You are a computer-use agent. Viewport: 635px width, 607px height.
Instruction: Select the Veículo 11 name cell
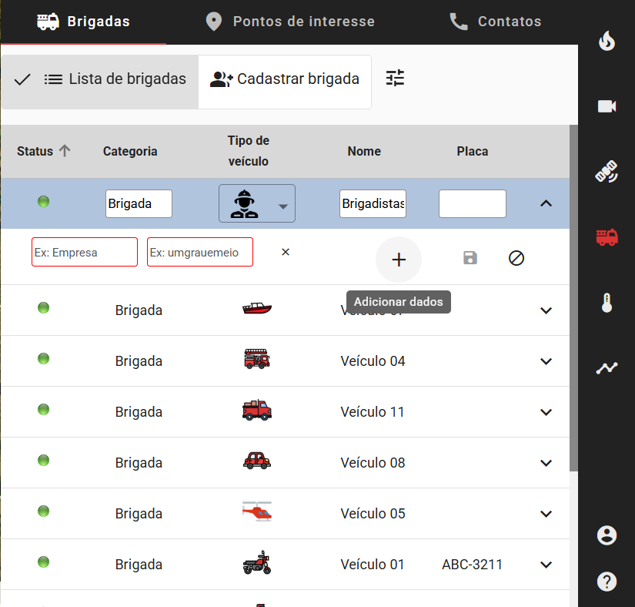click(x=373, y=412)
